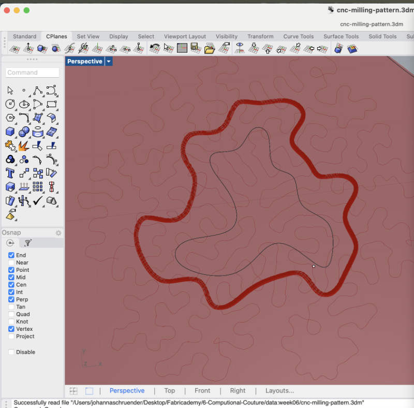Switch to the Top viewport

[169, 391]
